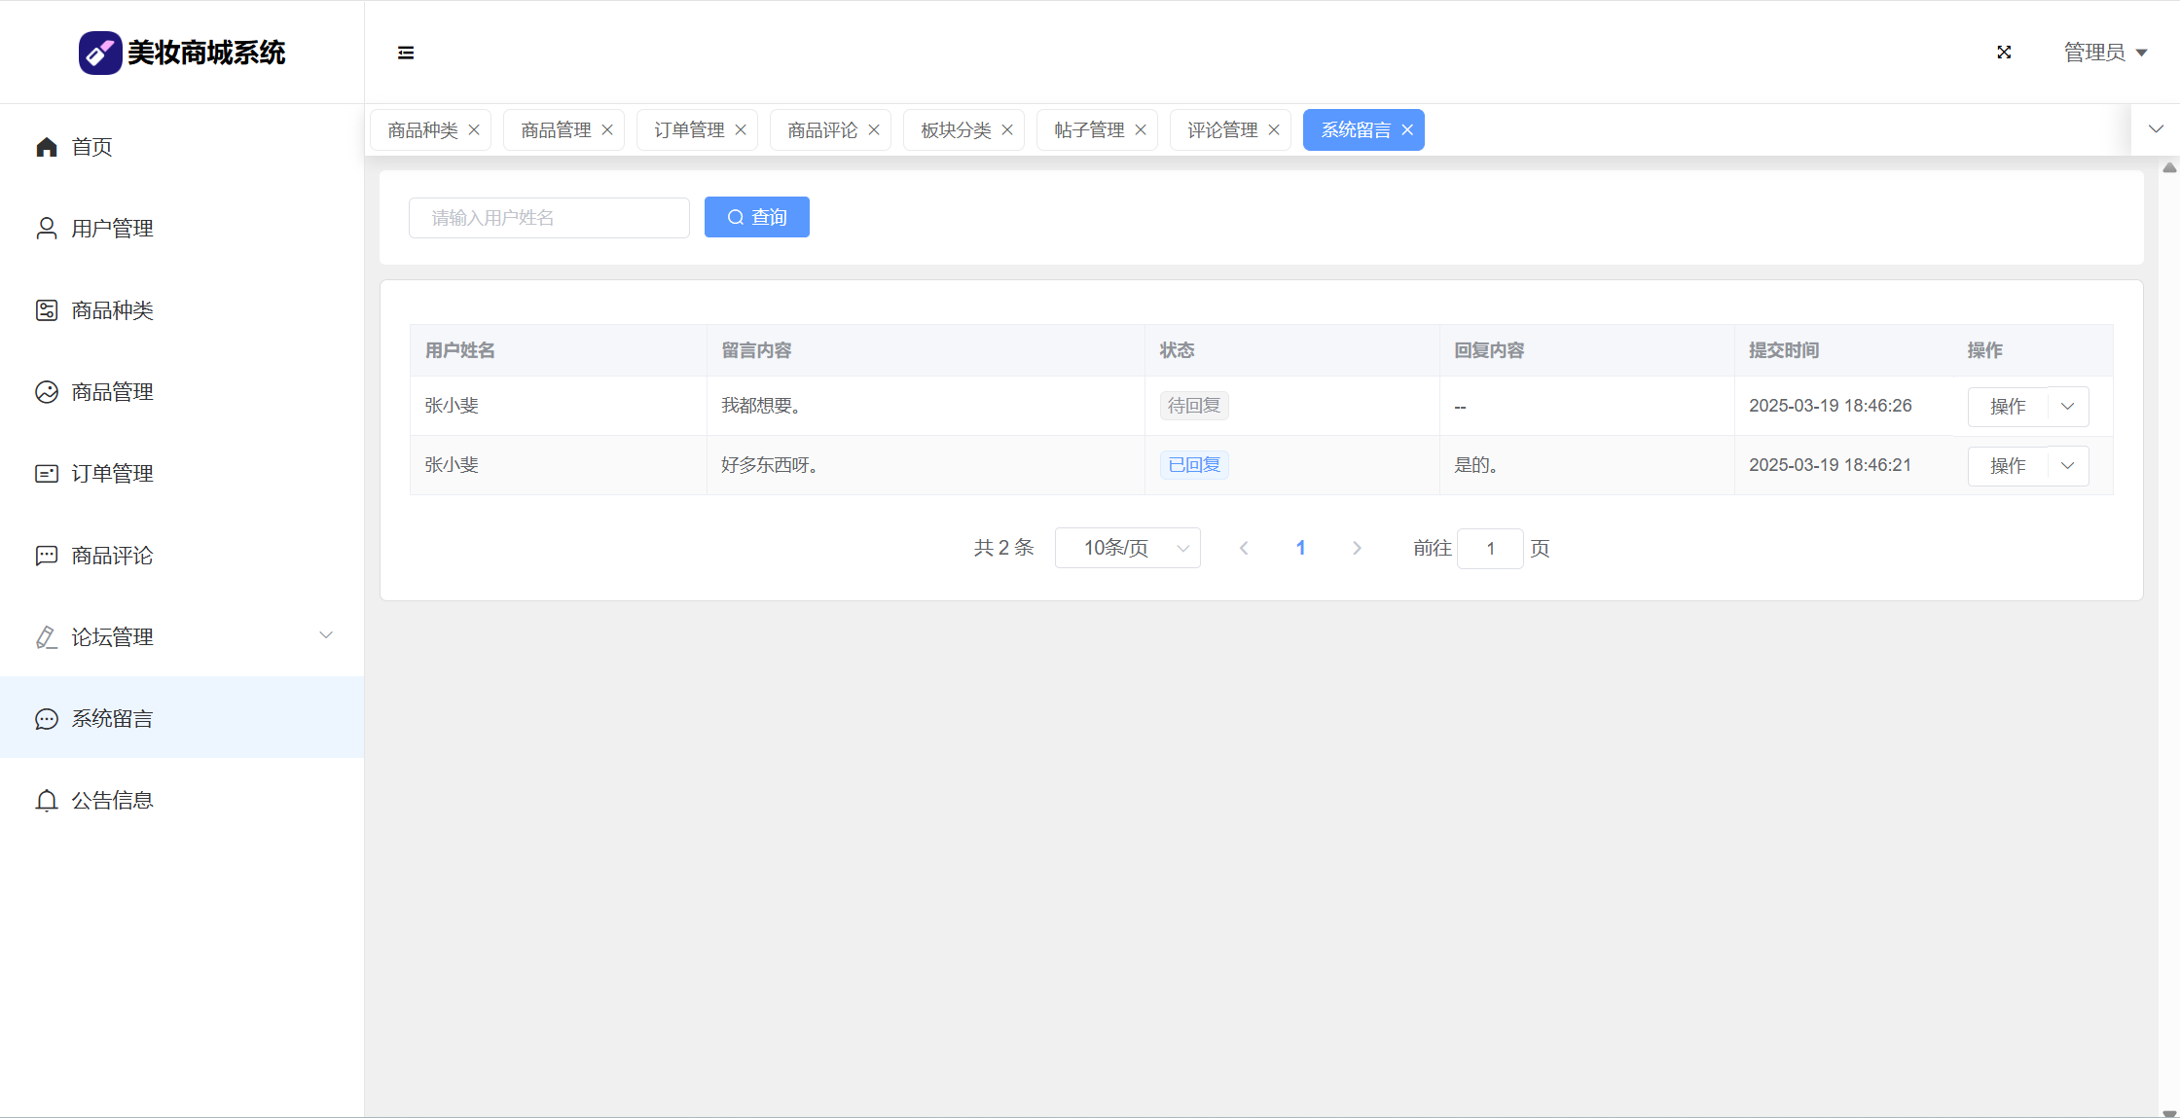
Task: Click the 商品种类 sidebar icon
Action: pos(47,310)
